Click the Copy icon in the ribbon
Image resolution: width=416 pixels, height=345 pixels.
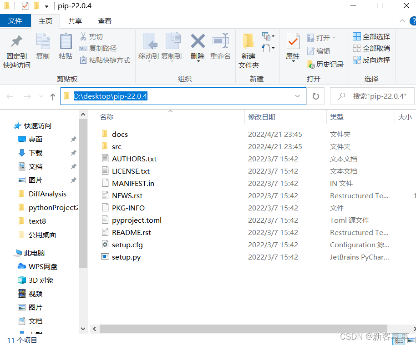click(x=43, y=41)
